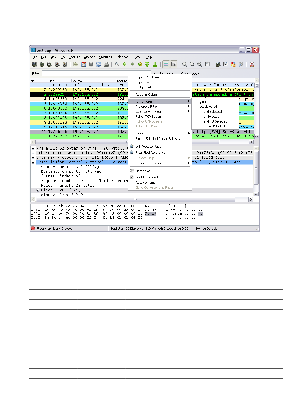Find a packet with magnifier icon
283x419 pixels.
117,64
